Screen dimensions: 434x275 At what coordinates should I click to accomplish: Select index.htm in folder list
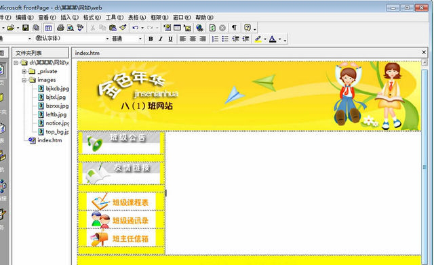tap(50, 140)
